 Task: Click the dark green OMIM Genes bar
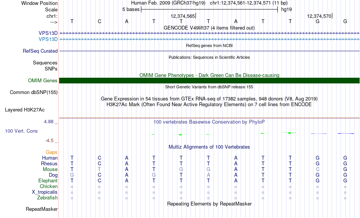[x=210, y=81]
